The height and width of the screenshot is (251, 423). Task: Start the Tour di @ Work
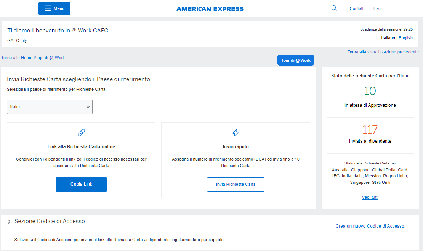click(x=296, y=60)
